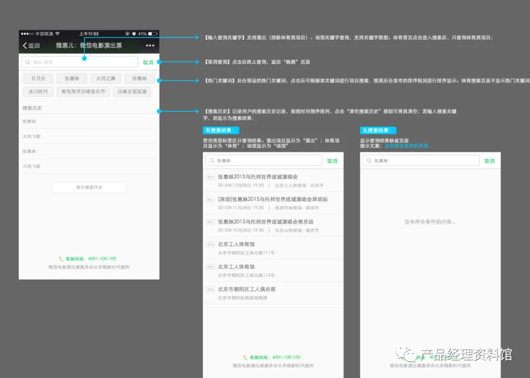The width and height of the screenshot is (530, 378).
Task: Select the 冰川时代 hot keyword tag
Action: 38,92
